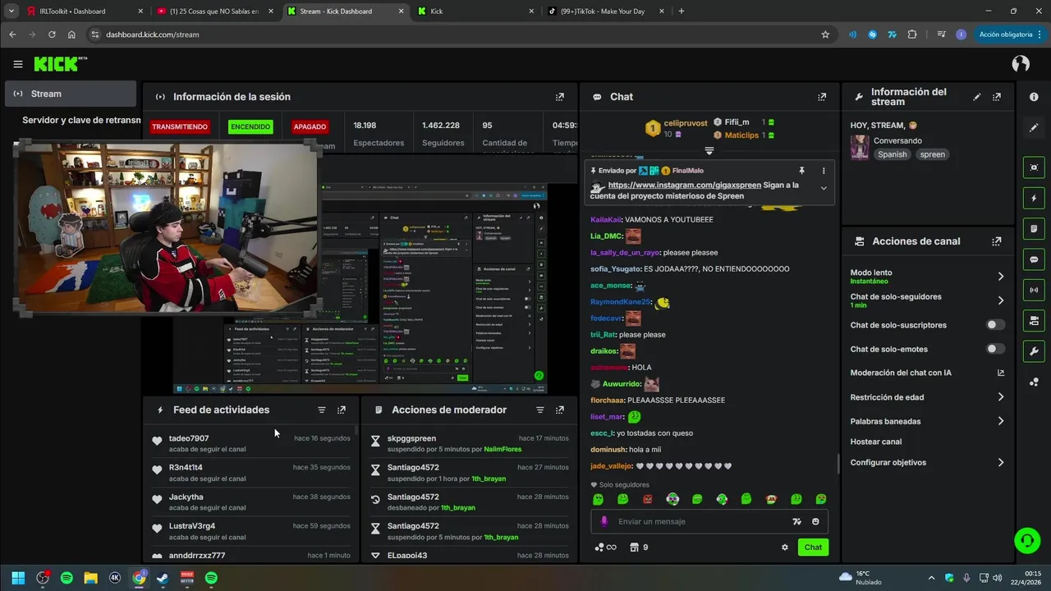Unpin the pinned chat message via pin icon

pyautogui.click(x=801, y=171)
